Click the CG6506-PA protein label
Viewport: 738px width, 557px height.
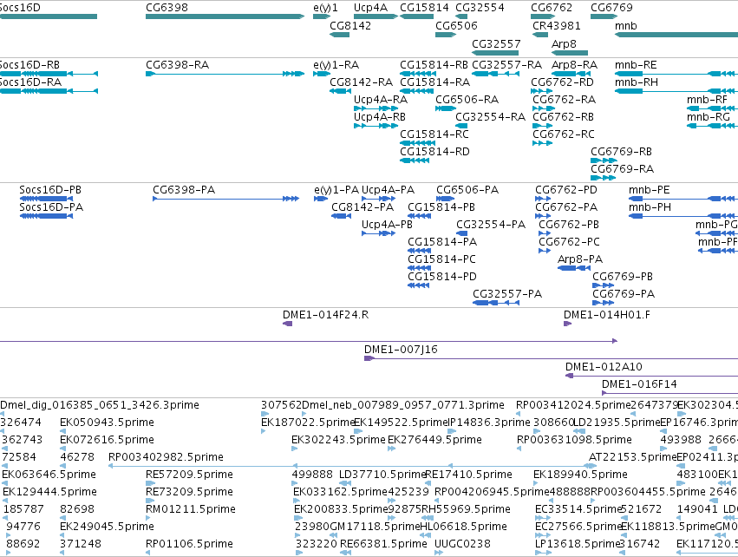coord(467,190)
